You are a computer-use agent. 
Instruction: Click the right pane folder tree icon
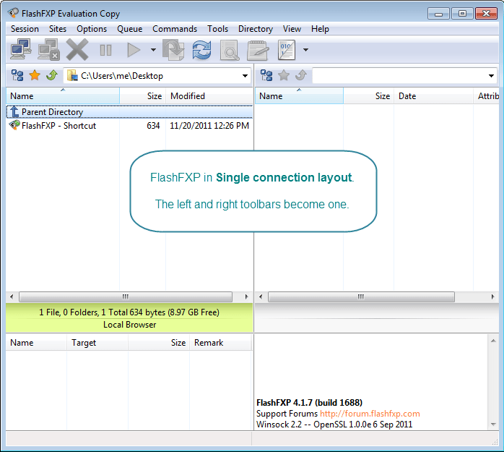point(266,75)
